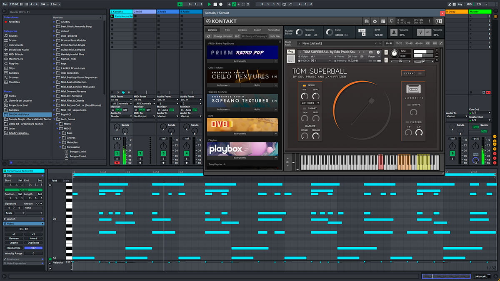
Task: Open Multi Rack New (default) preset dropdown
Action: (340, 43)
